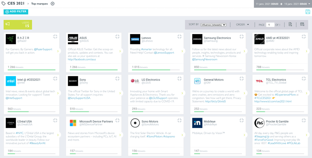Collapse the Lenovo card
The height and width of the screenshot is (158, 312).
[179, 37]
